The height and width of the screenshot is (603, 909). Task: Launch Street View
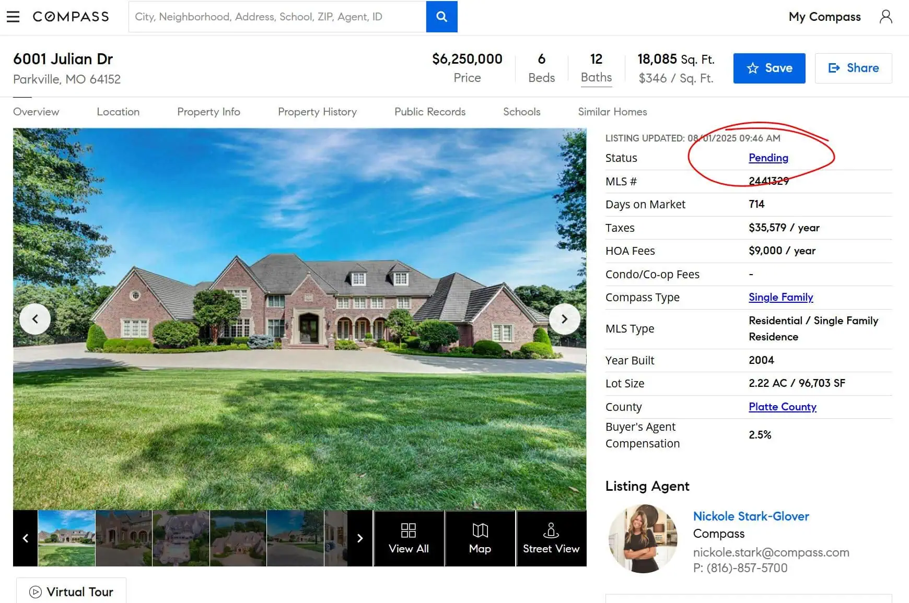tap(551, 538)
